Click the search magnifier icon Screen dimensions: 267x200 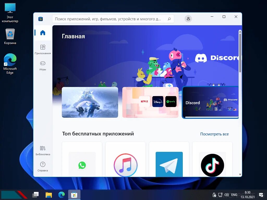pyautogui.click(x=169, y=19)
